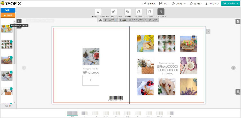Click the empty text box placeholder with T
Viewport: 241px width, 118px height.
click(x=91, y=80)
